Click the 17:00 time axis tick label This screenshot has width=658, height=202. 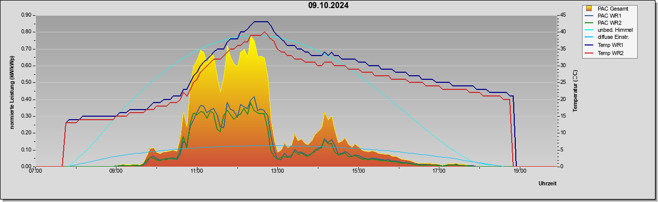coord(439,171)
